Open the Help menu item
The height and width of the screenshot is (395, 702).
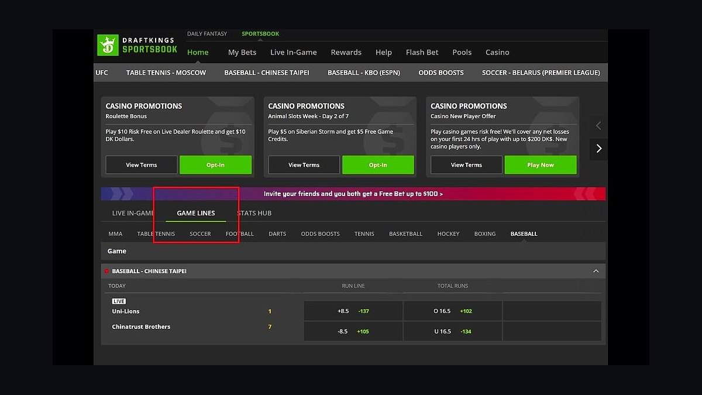click(x=384, y=52)
